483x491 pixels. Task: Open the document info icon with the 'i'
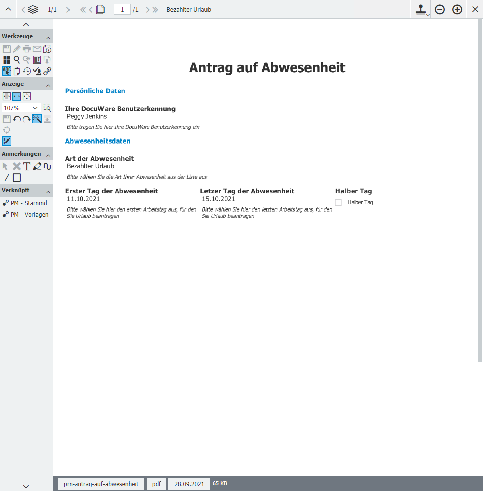[x=47, y=49]
